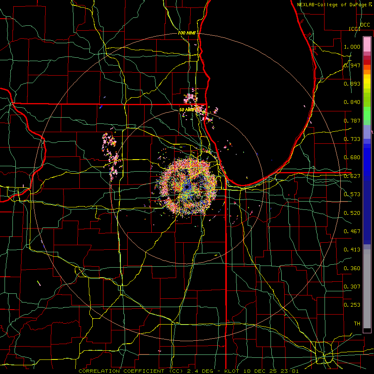374x374 pixels.
Task: Click the 0.413 color scale value
Action: tap(352, 250)
